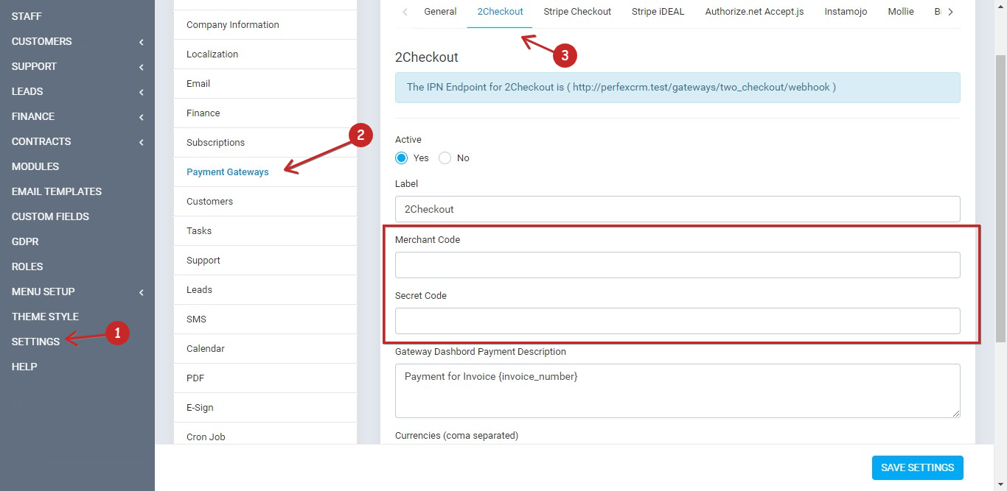
Task: Open Cron Job settings section
Action: tap(265, 434)
